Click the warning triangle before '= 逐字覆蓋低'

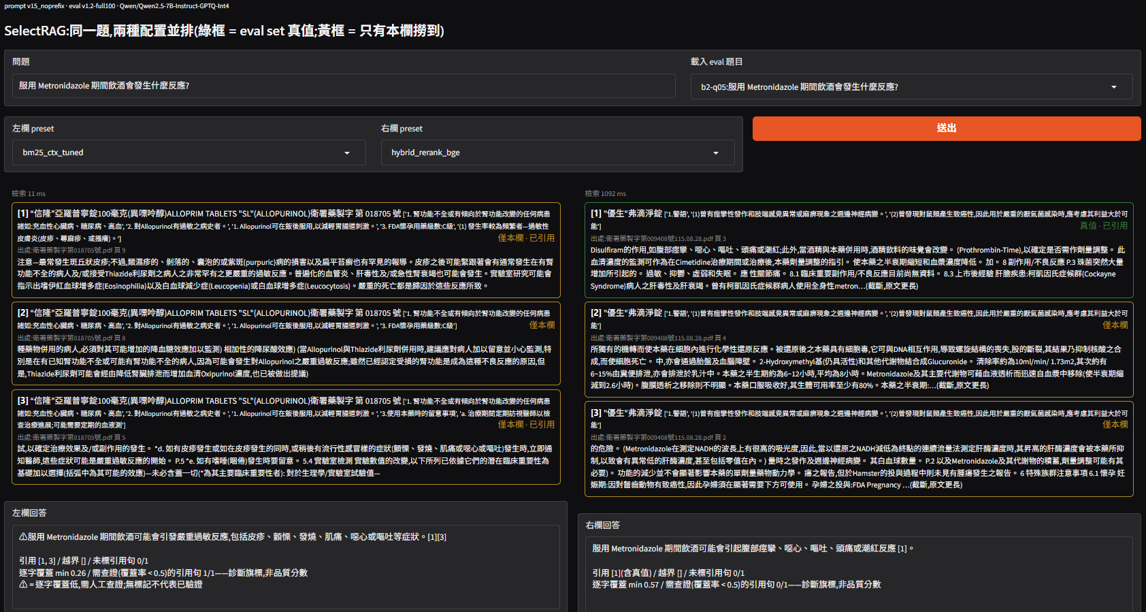tap(23, 585)
